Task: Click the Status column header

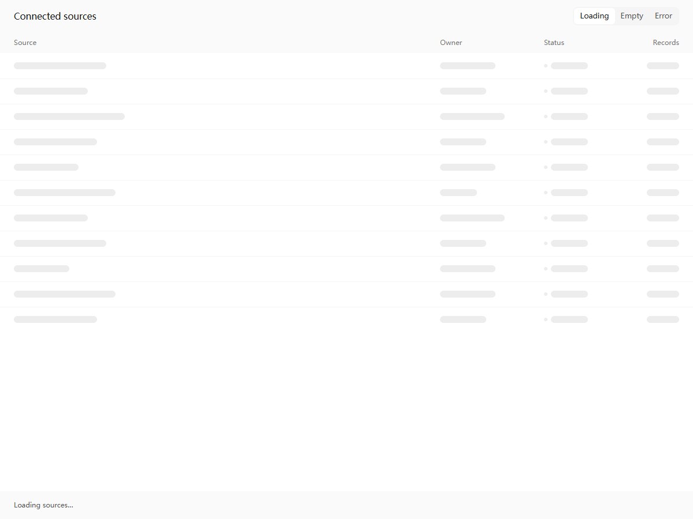Action: (x=554, y=43)
